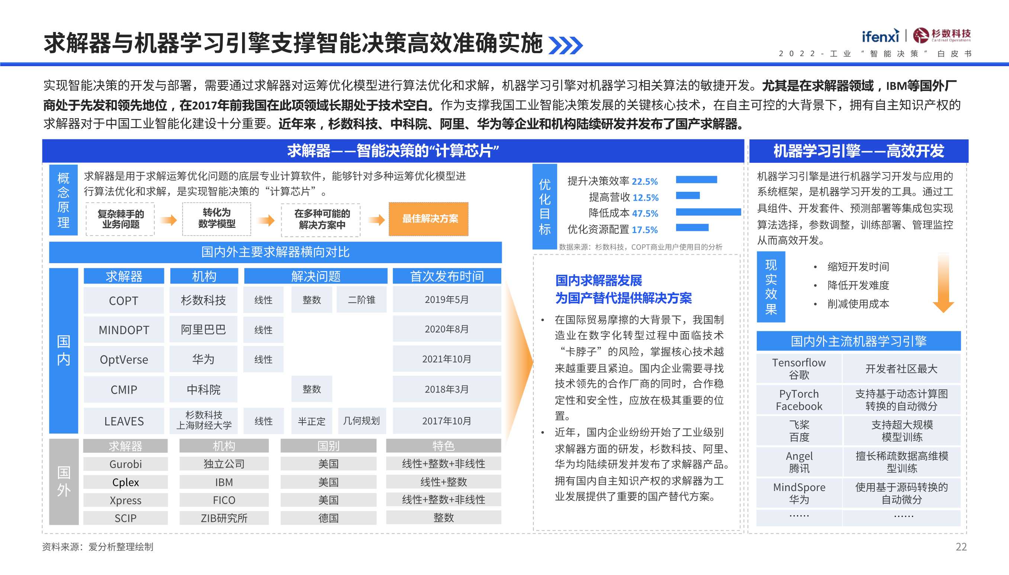The height and width of the screenshot is (575, 1009).
Task: Click the 德国 country cell
Action: [x=328, y=518]
